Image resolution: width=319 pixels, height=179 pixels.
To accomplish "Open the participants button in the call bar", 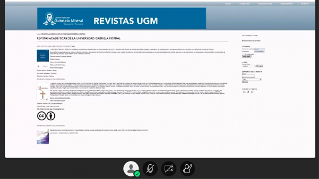I will tap(131, 168).
